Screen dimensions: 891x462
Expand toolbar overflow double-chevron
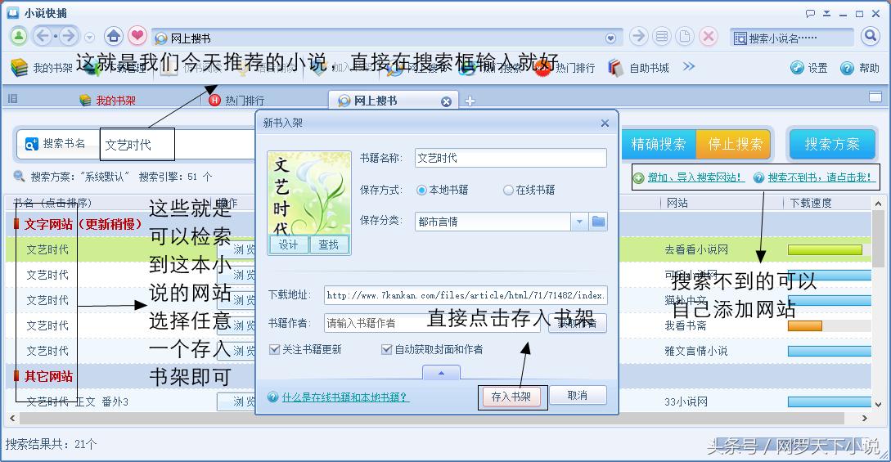point(689,66)
